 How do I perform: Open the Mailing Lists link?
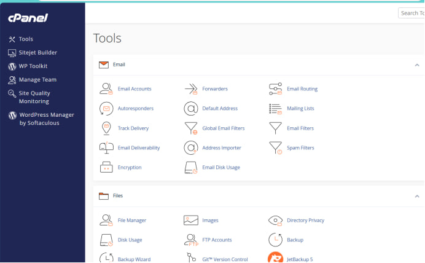300,108
